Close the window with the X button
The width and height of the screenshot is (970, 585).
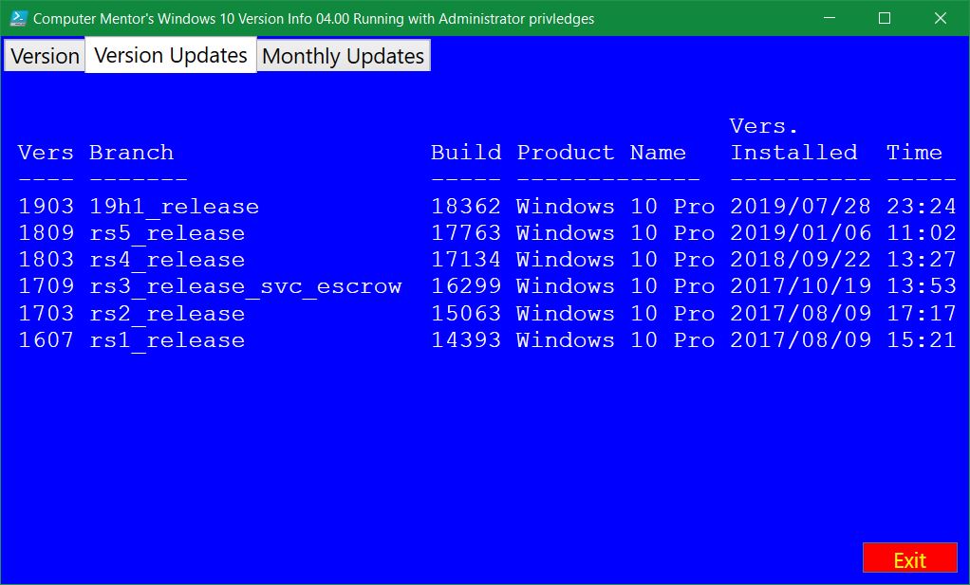click(940, 18)
